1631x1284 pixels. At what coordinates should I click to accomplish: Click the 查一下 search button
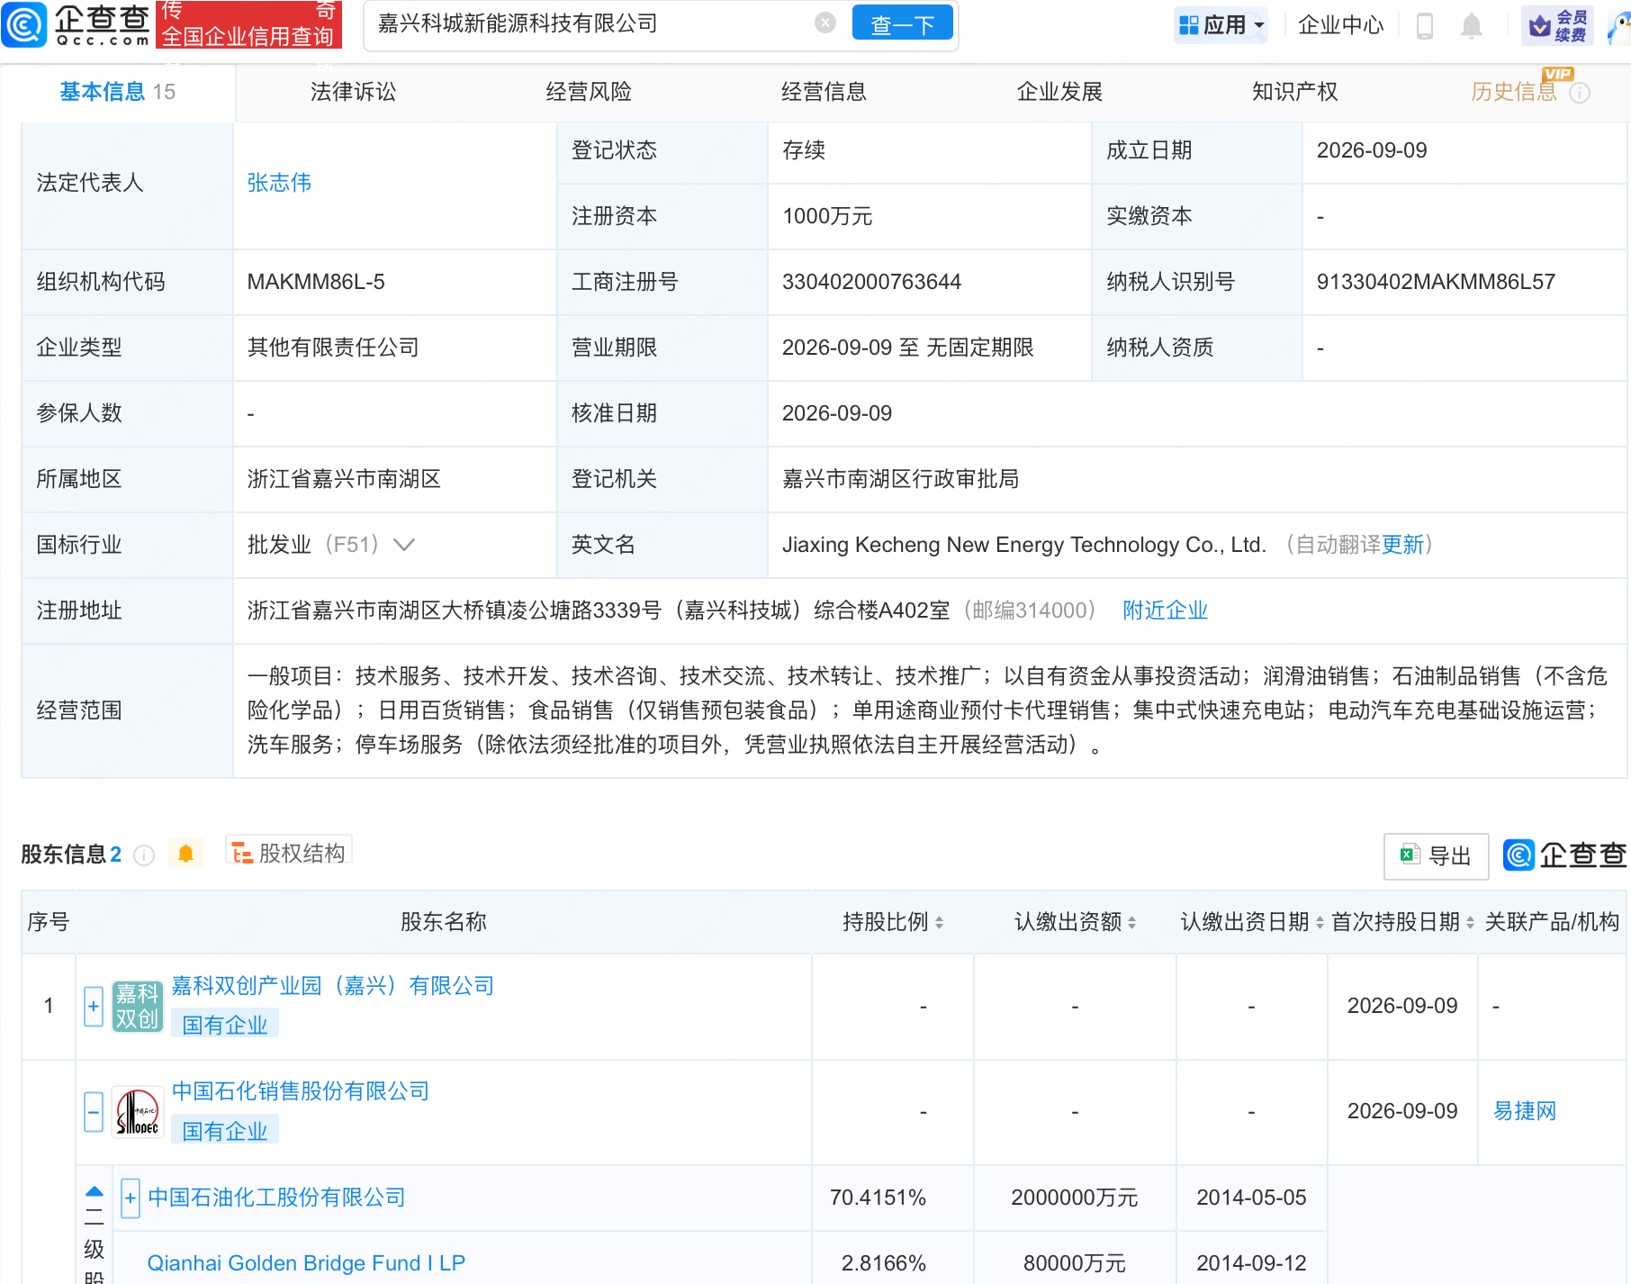[903, 24]
